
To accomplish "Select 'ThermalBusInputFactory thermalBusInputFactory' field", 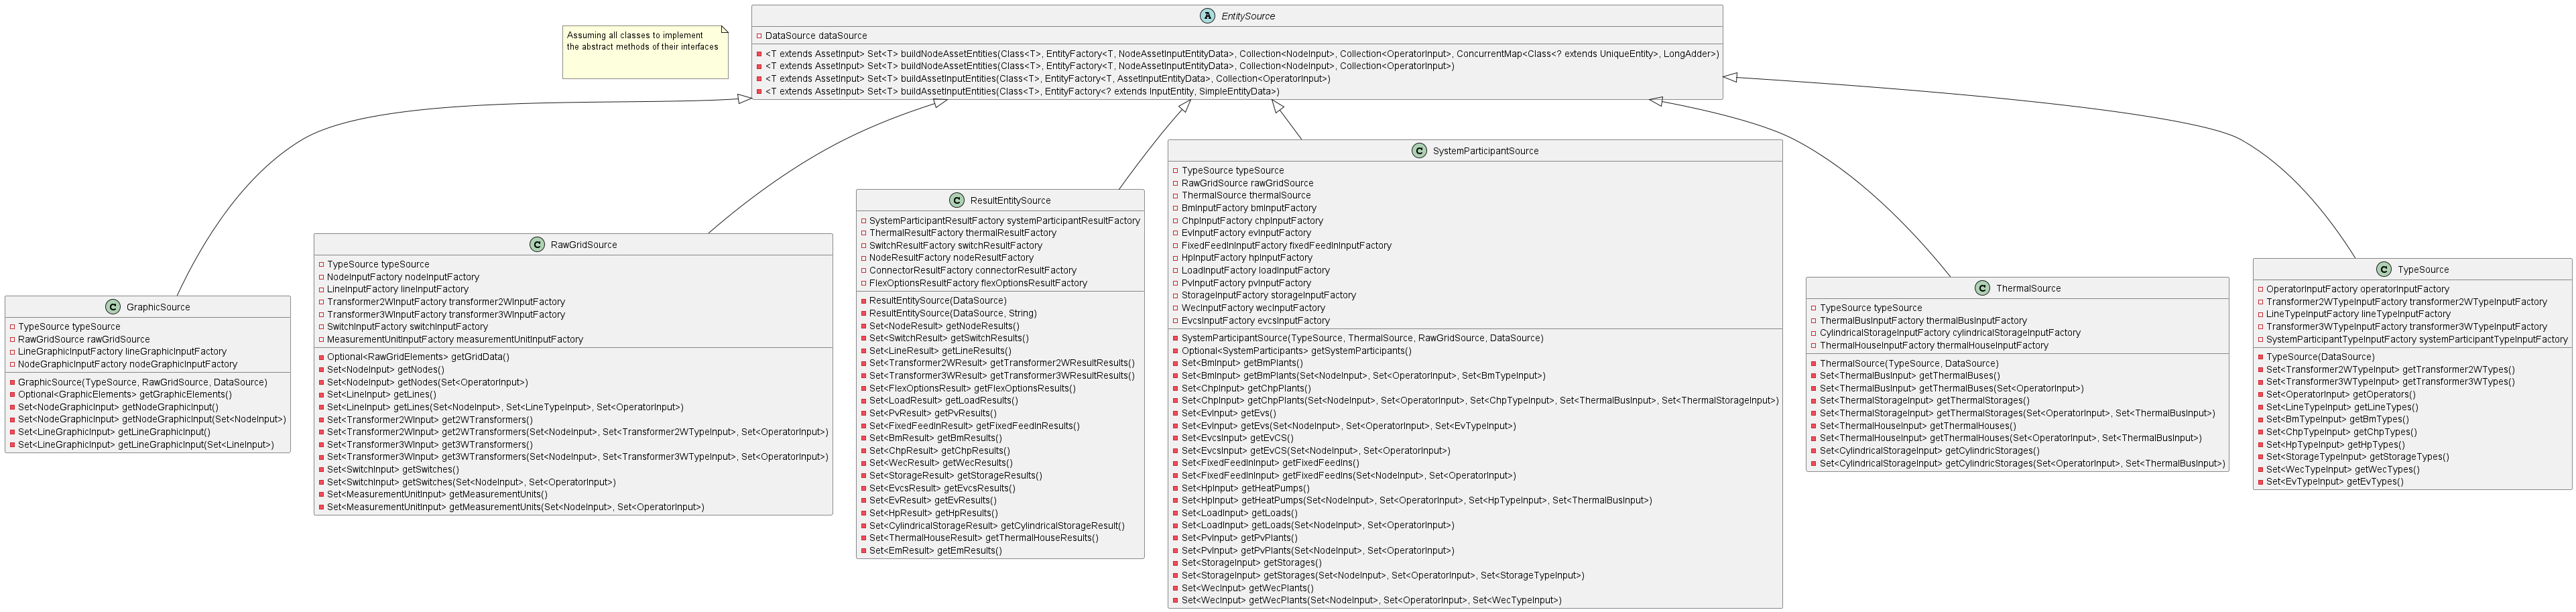I will (x=1923, y=322).
